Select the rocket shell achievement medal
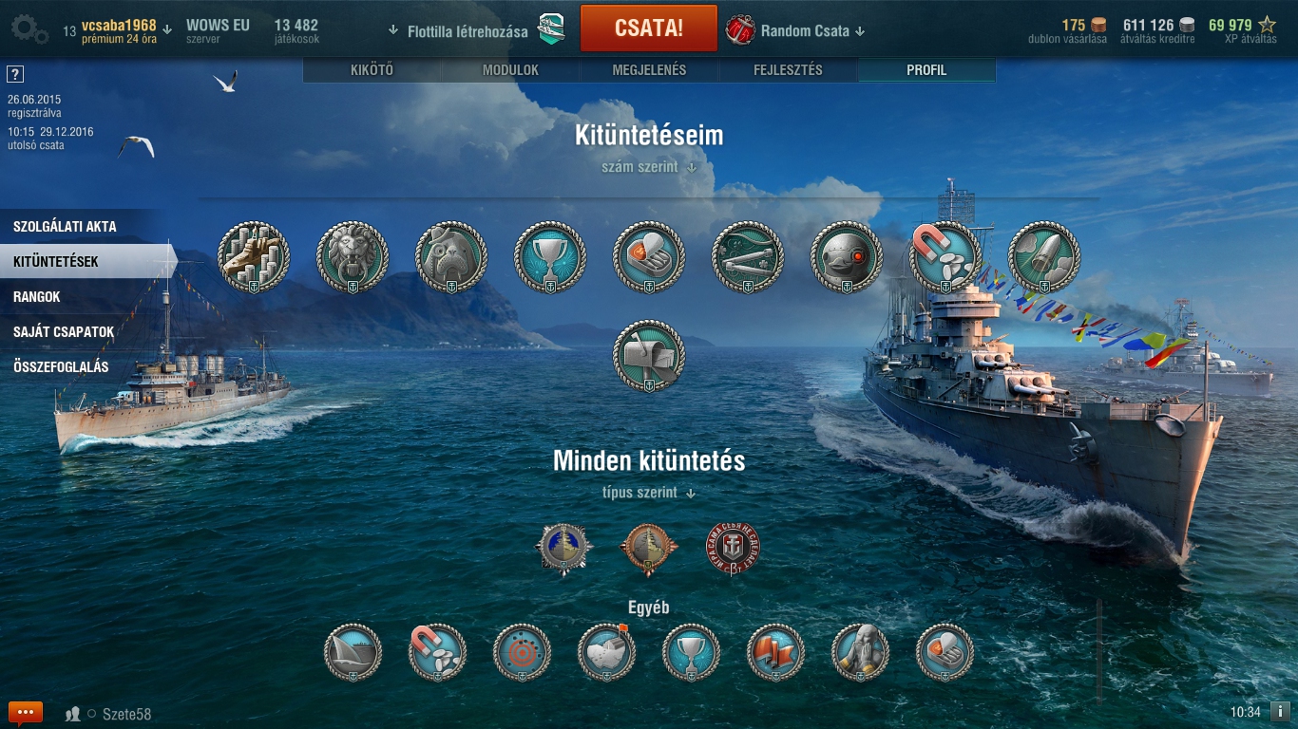The width and height of the screenshot is (1298, 729). [1044, 257]
